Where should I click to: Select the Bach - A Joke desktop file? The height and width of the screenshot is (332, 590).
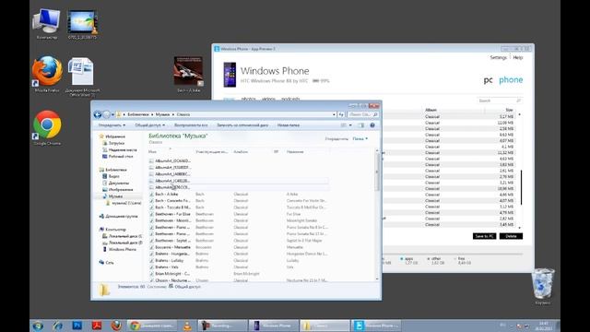[188, 74]
